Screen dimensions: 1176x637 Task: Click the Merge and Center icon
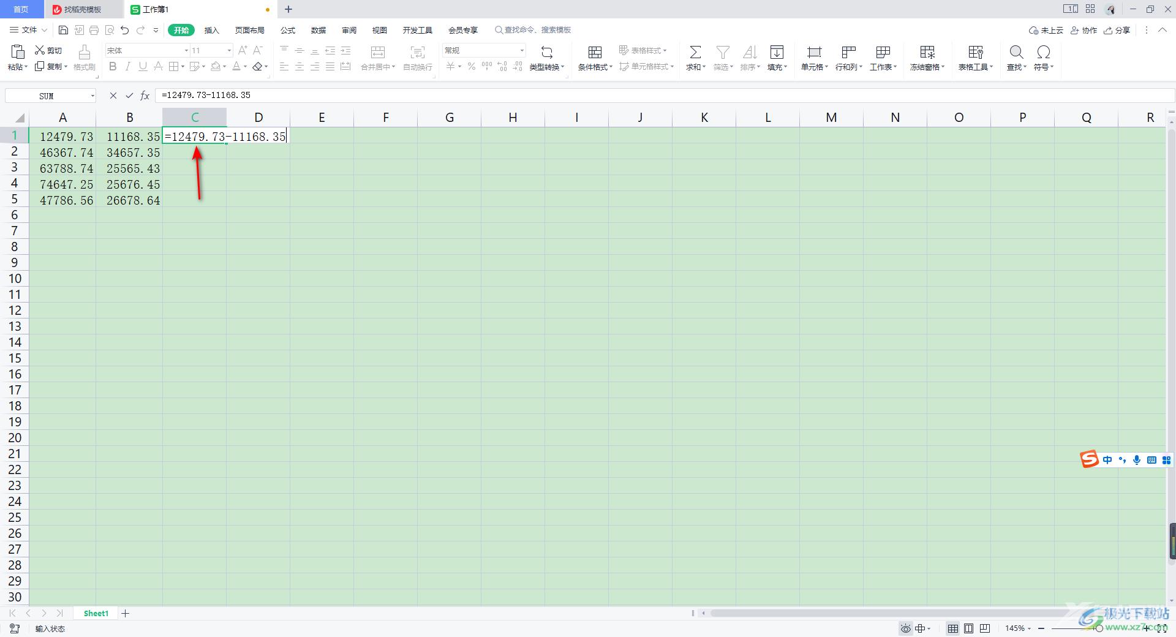click(378, 52)
